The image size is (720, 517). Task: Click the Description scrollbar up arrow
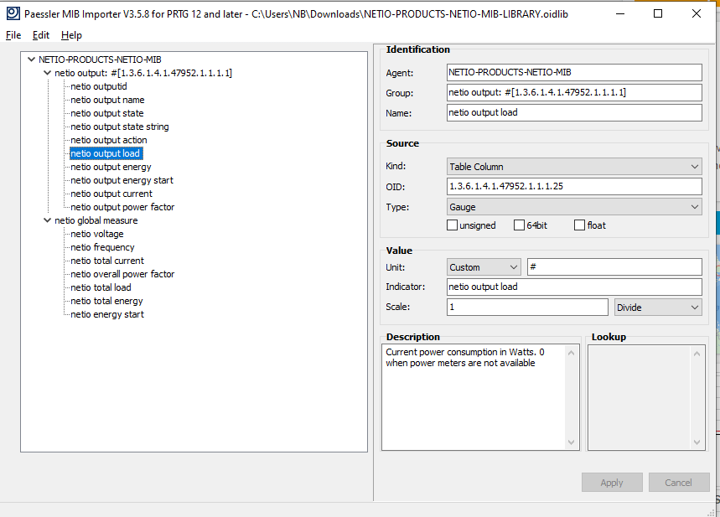[572, 353]
